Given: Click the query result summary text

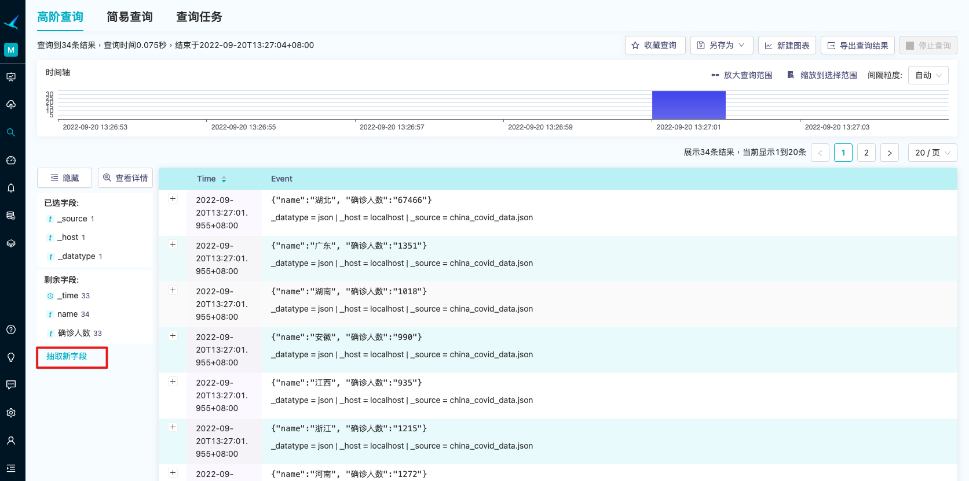Looking at the screenshot, I should [x=175, y=45].
